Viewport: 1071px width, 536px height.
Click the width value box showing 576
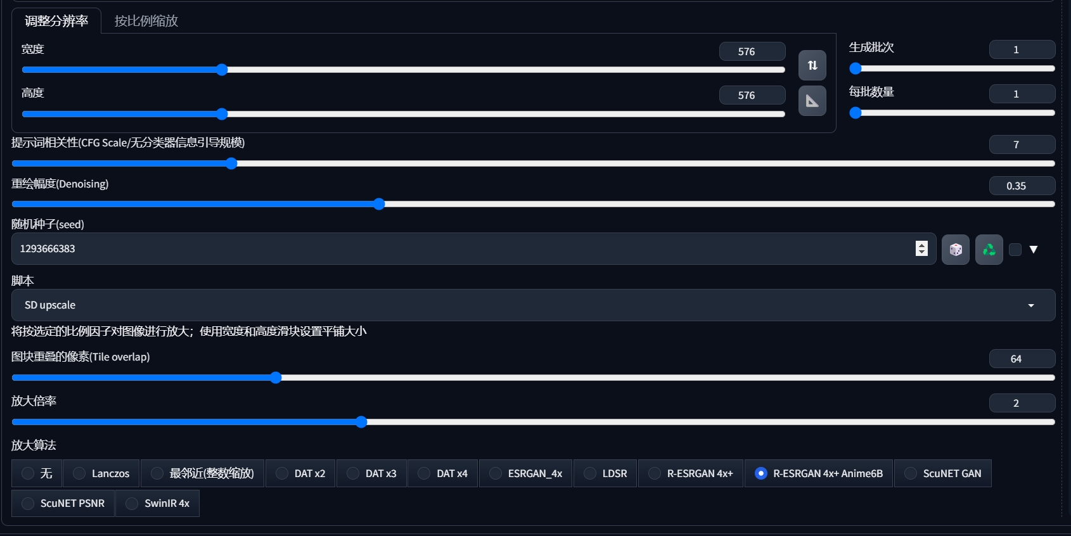coord(752,51)
